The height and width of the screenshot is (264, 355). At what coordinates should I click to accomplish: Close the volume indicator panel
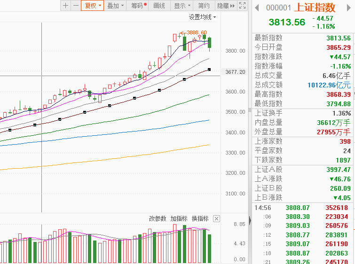[x=216, y=218]
